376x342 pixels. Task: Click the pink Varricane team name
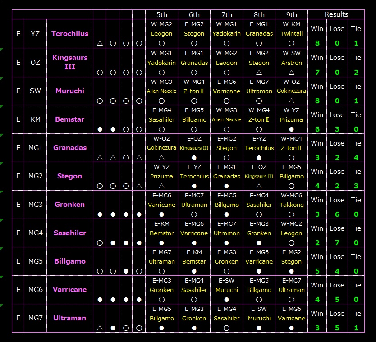tap(70, 290)
